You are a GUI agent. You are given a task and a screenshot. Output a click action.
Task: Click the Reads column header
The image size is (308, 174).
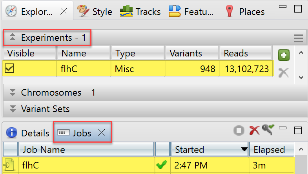[x=236, y=53]
